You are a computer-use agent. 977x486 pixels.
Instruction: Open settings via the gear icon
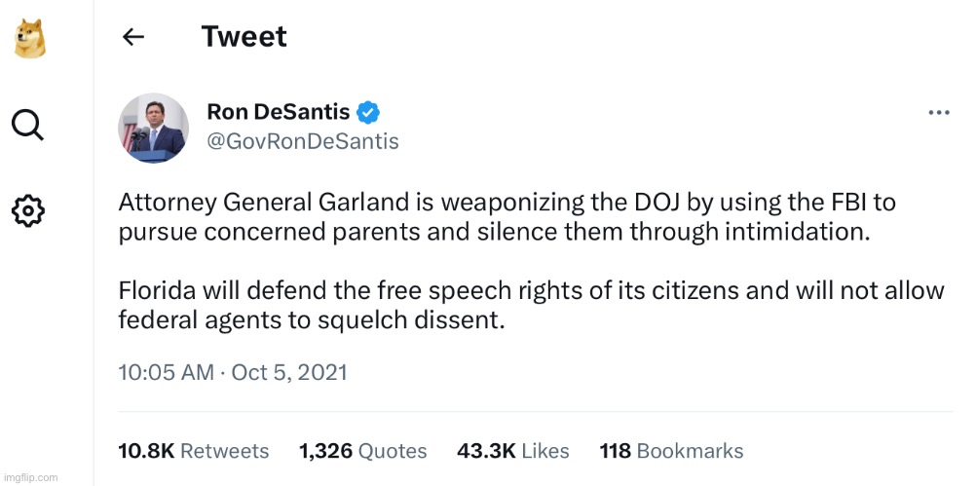click(x=27, y=208)
